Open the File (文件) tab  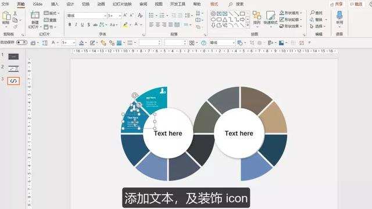[5, 4]
